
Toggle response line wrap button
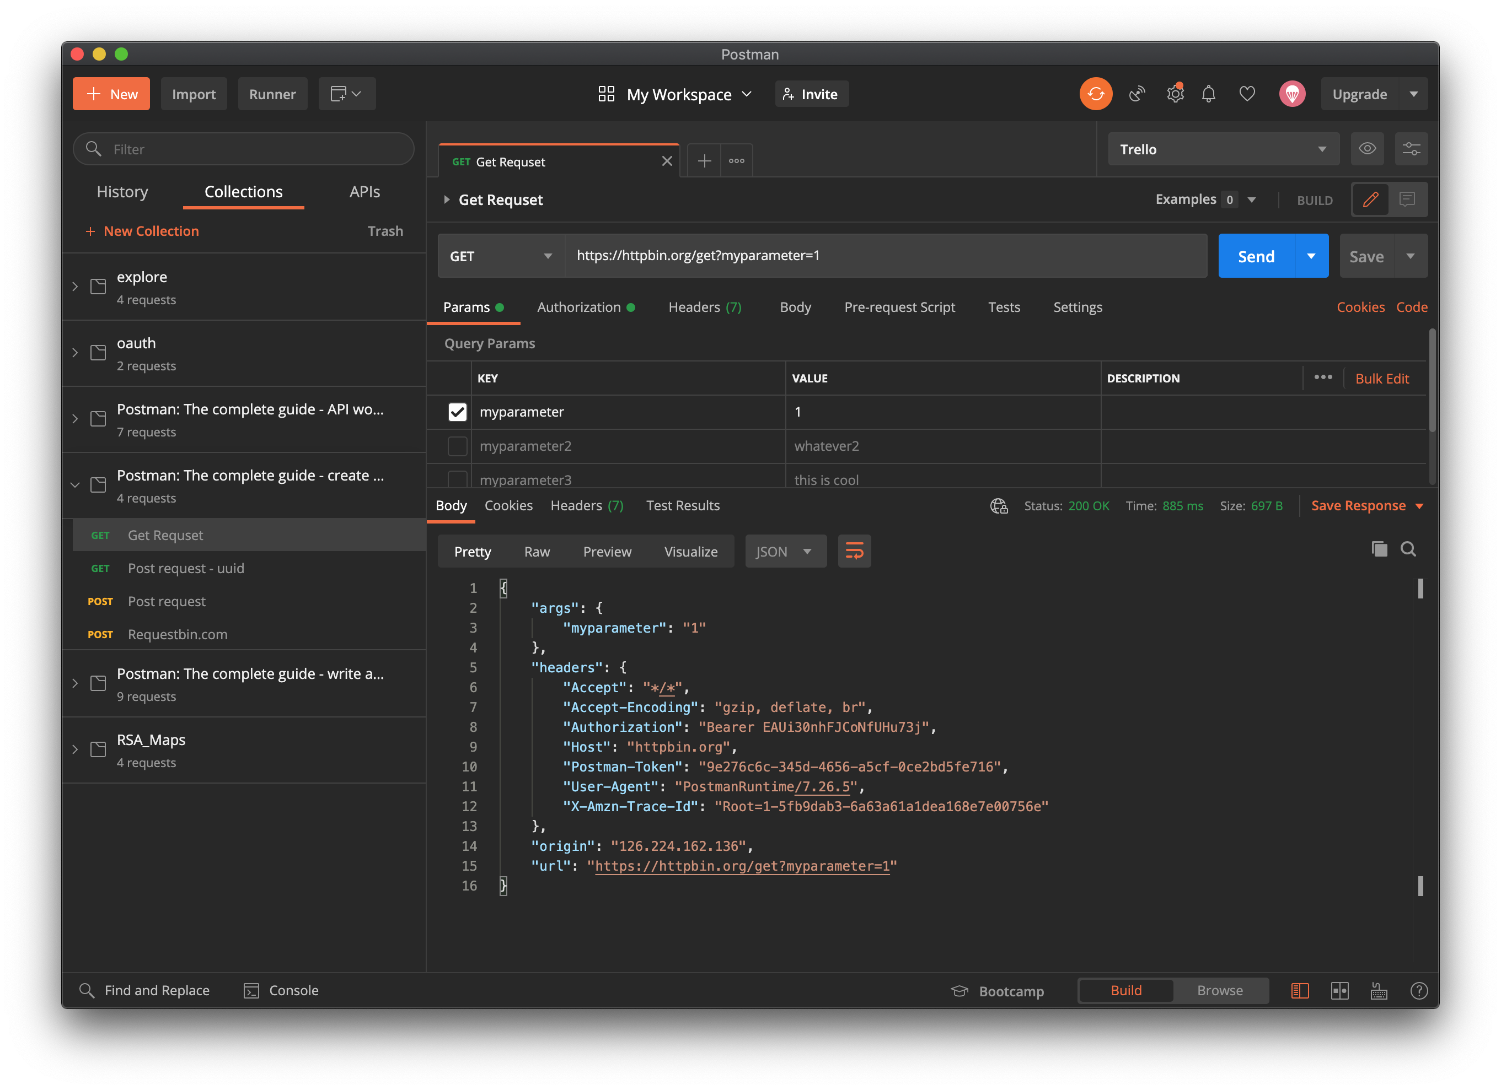point(854,551)
